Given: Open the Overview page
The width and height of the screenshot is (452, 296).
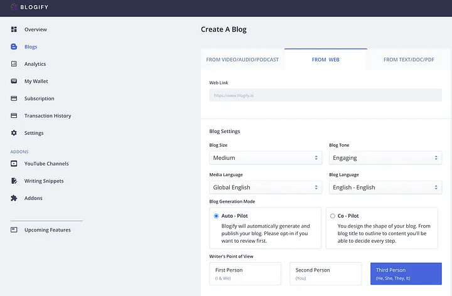Looking at the screenshot, I should point(35,29).
